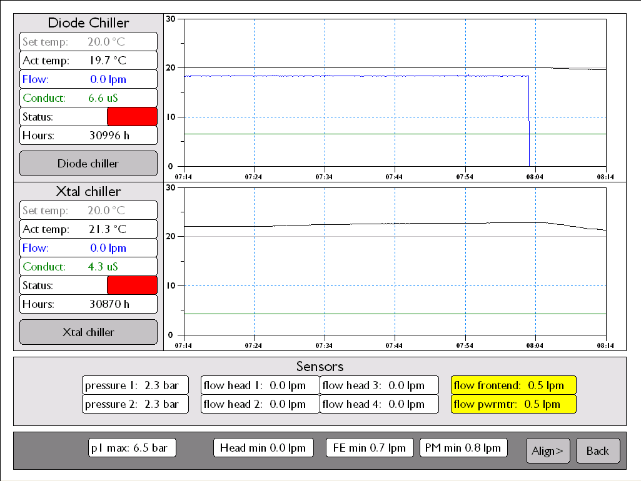Click the Sensors section heading
This screenshot has width=641, height=481.
[320, 366]
